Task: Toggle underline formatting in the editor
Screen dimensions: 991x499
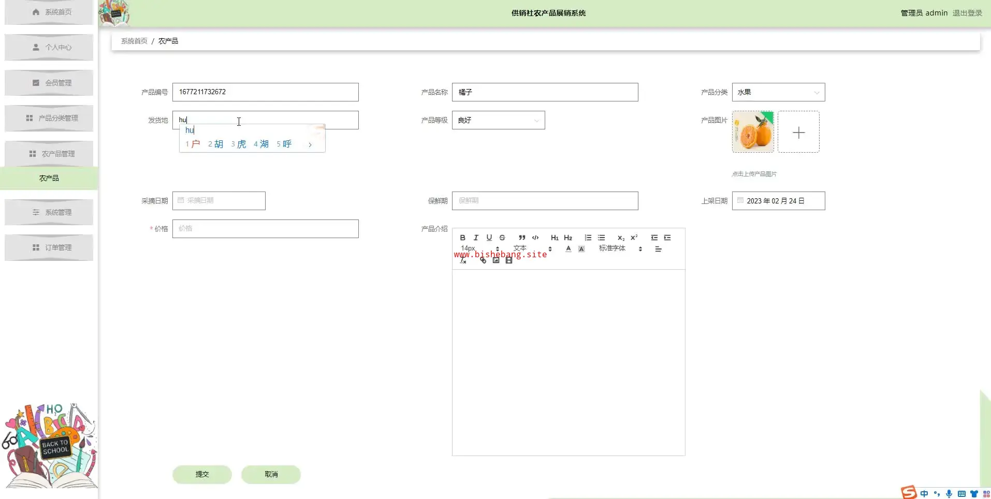Action: tap(489, 238)
